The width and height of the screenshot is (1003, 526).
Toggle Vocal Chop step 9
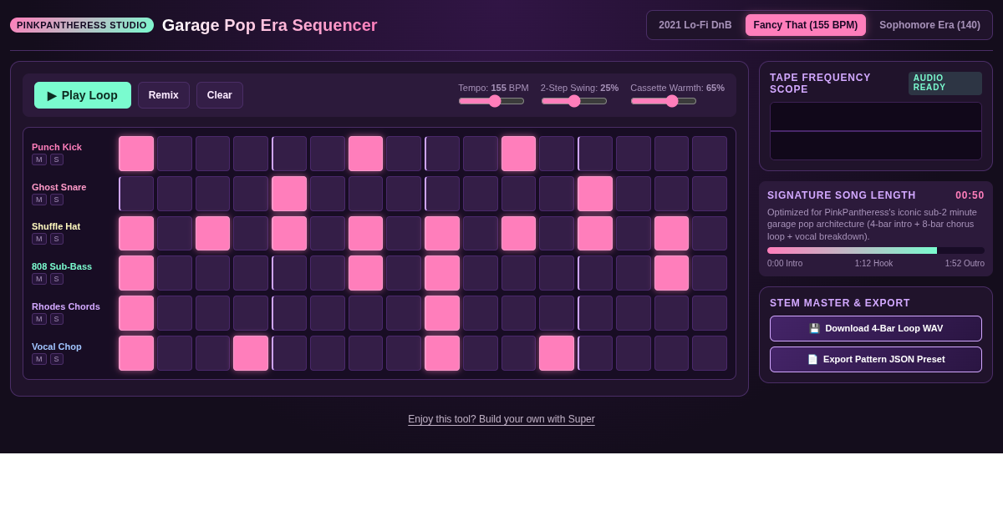point(442,353)
